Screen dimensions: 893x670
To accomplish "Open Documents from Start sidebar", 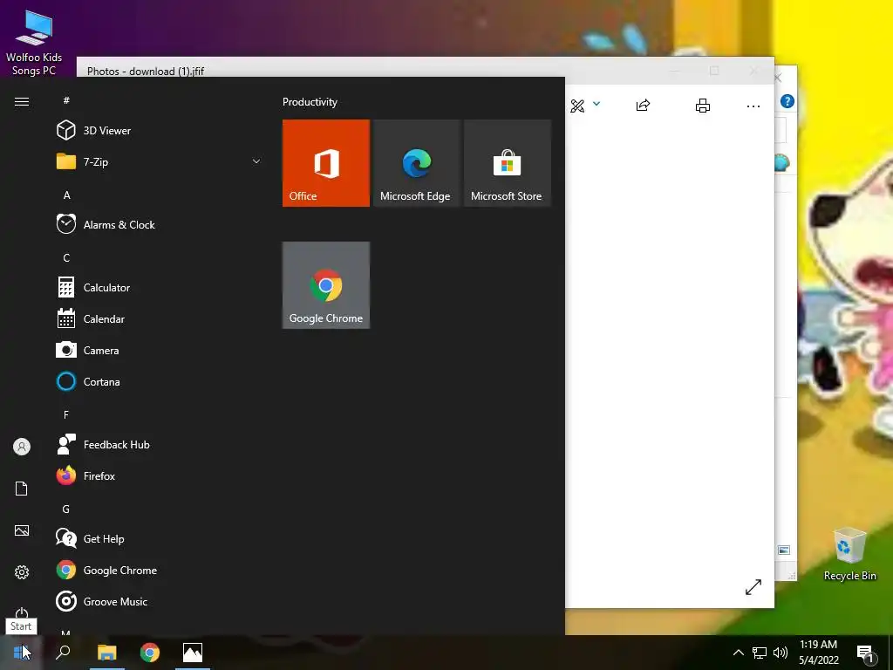I will (x=22, y=489).
